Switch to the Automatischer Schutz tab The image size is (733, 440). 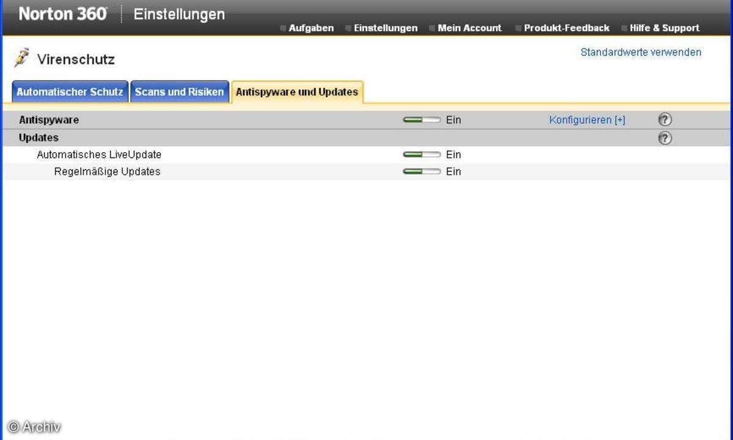point(70,92)
